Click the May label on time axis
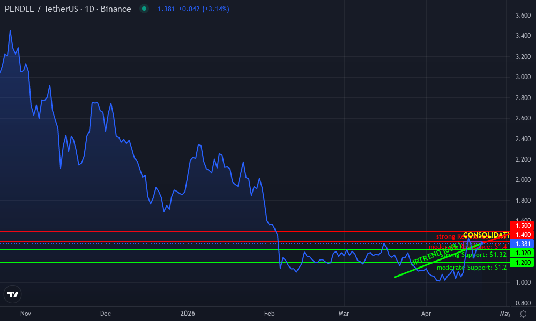Screen dimensions: 536x321 [x=505, y=313]
